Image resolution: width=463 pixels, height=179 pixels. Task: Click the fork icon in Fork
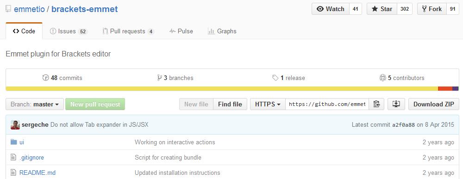tap(424, 9)
